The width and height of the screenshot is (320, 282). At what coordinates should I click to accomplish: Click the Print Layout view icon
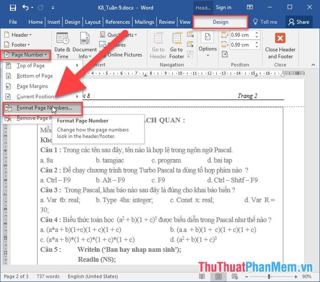pos(218,276)
